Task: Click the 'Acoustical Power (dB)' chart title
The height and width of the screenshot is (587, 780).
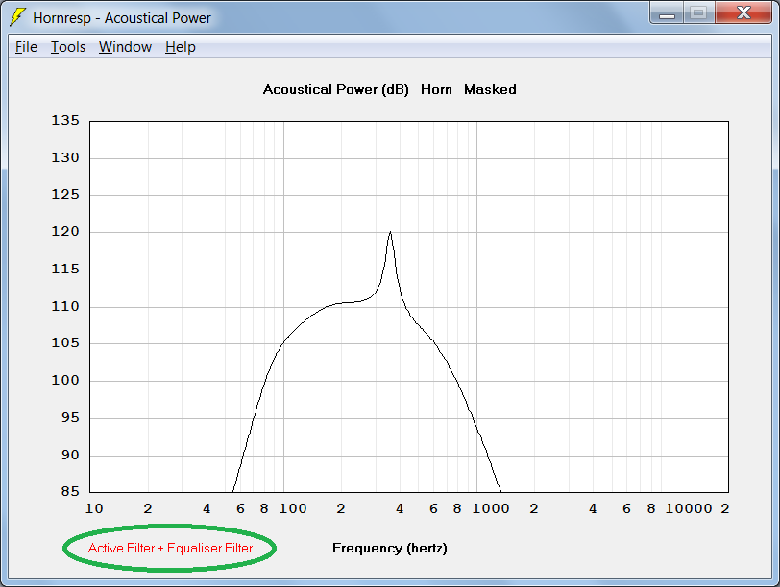Action: coord(336,90)
